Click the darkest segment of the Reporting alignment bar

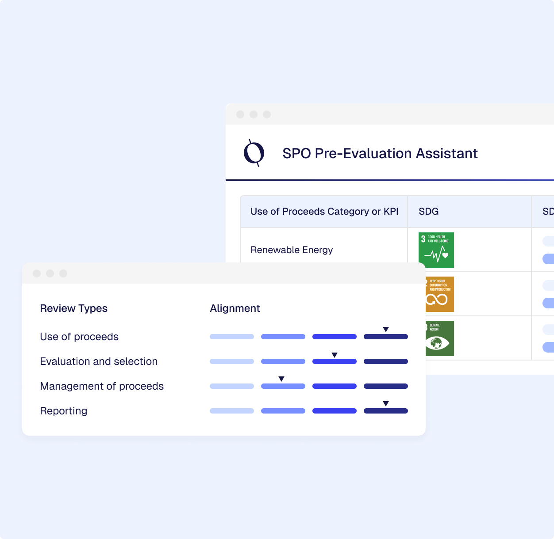click(x=385, y=411)
